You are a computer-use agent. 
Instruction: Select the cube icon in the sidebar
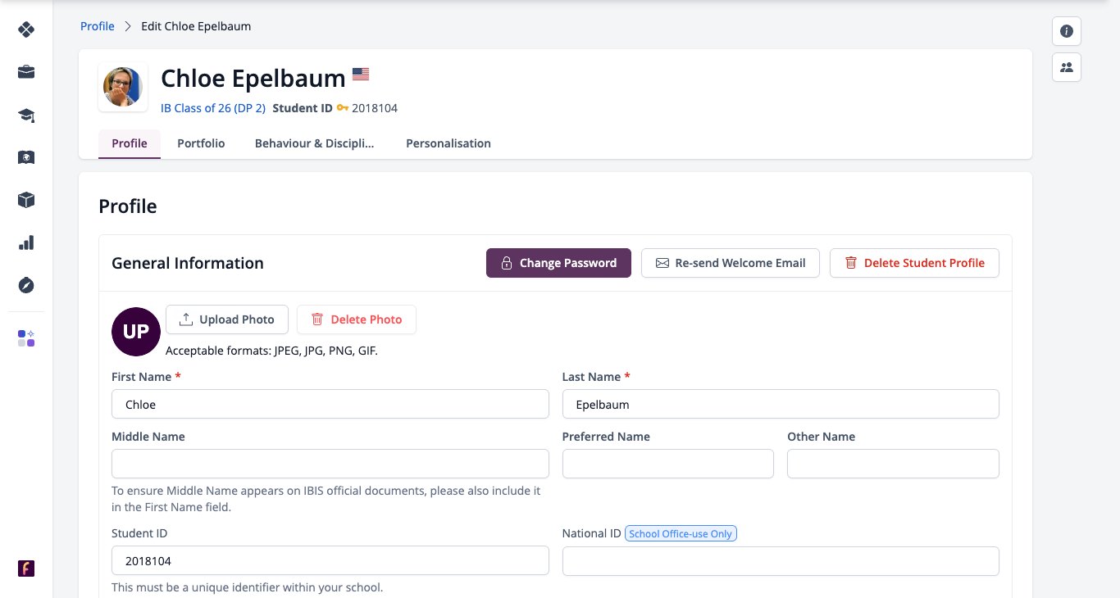[x=26, y=200]
